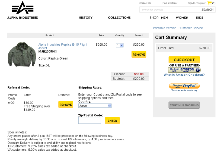Viewport: 217px width, 152px height.
Task: Open the shopping cart icon
Action: coord(209,3)
